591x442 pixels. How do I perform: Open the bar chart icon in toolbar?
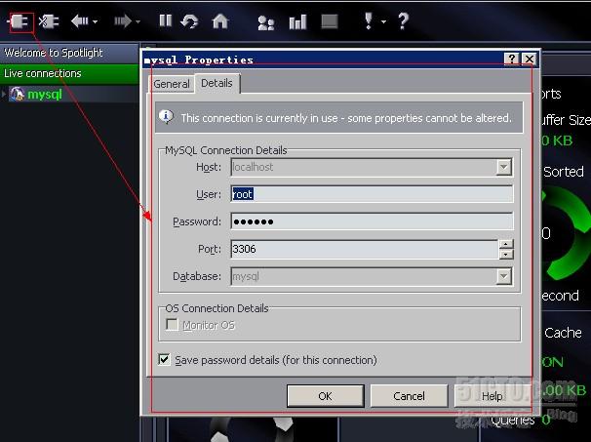(x=297, y=21)
